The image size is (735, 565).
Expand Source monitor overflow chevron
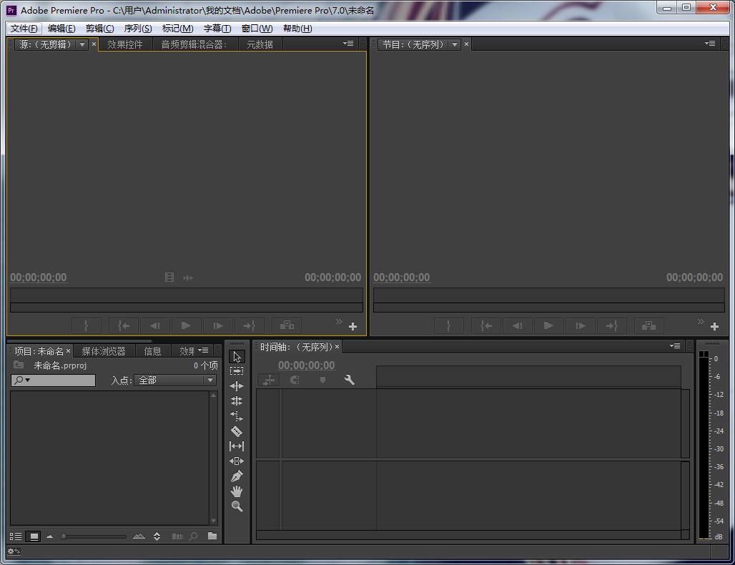tap(339, 321)
